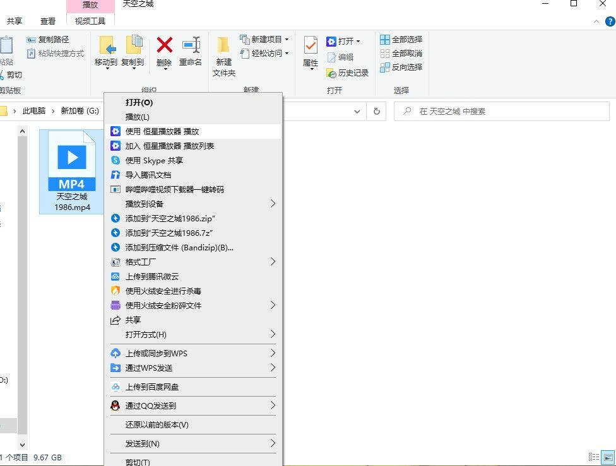Click Select None (全部取消) in the ribbon

tap(401, 54)
